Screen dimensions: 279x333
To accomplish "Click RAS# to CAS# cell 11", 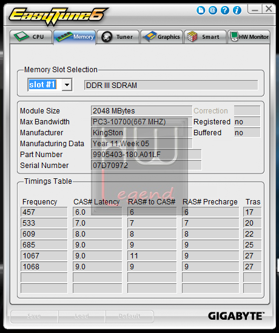I will click(x=152, y=256).
